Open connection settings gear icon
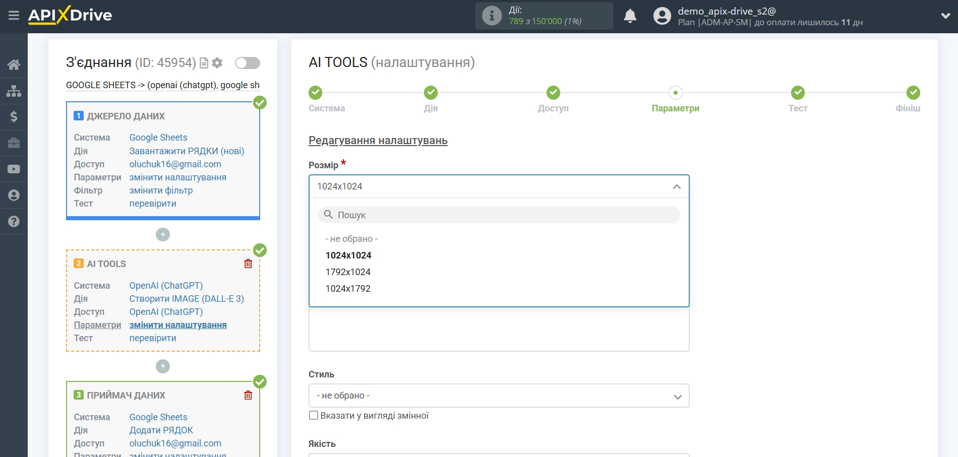958x457 pixels. tap(217, 63)
